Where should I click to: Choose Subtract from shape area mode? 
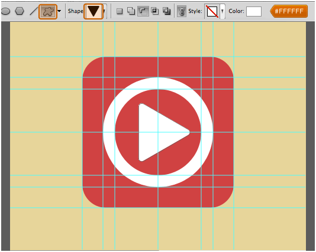143,11
